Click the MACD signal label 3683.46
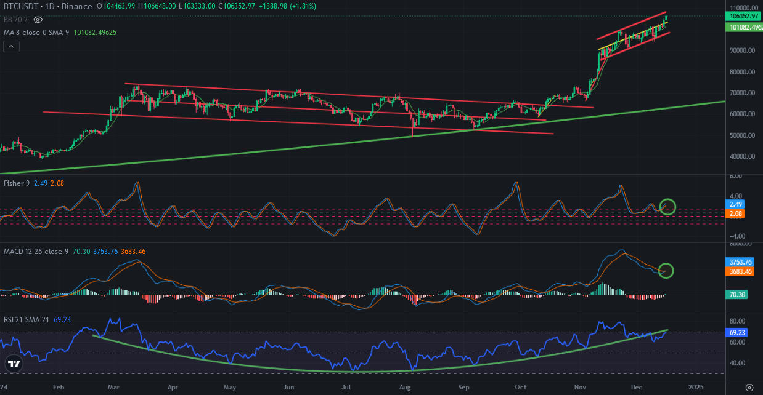The width and height of the screenshot is (763, 395). coord(741,271)
